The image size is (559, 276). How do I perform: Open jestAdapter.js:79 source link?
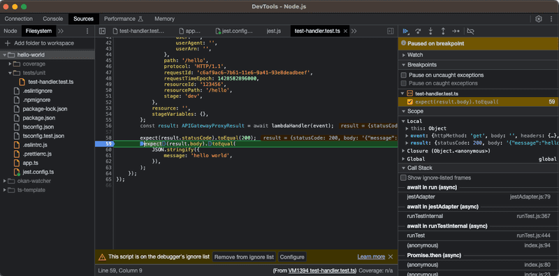530,196
